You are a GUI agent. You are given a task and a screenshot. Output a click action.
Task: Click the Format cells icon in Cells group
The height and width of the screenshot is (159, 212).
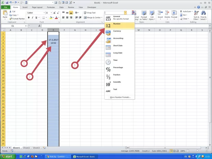[x=174, y=13]
